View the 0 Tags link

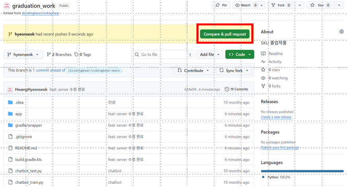(x=83, y=54)
